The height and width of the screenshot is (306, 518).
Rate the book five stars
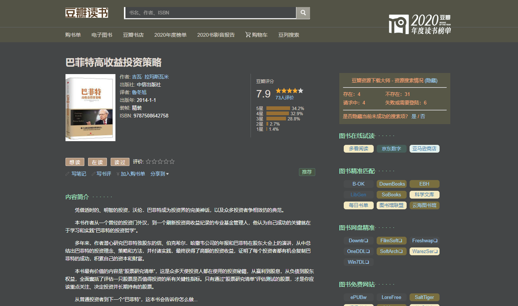coord(172,162)
